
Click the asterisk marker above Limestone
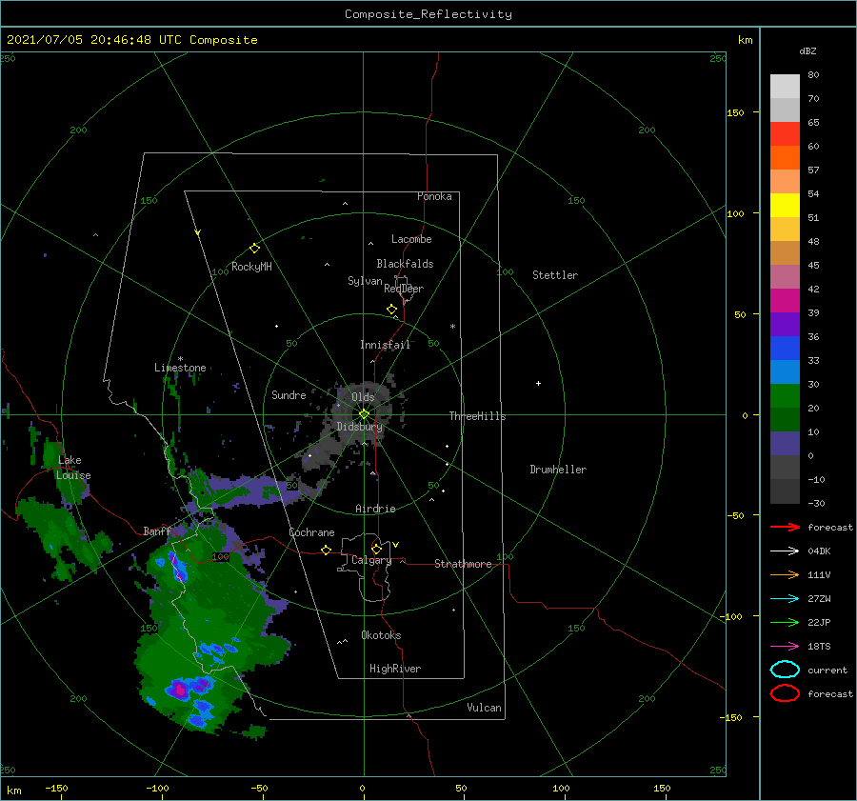pyautogui.click(x=180, y=359)
